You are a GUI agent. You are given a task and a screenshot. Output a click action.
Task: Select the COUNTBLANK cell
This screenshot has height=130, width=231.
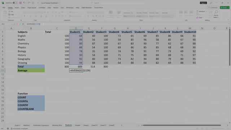click(31, 109)
